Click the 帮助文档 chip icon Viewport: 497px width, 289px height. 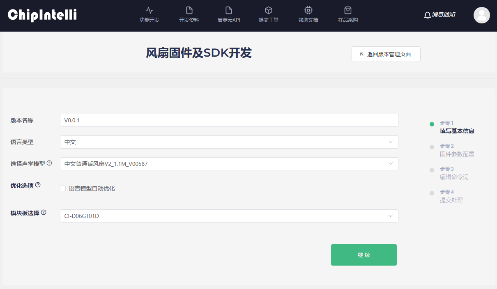[x=308, y=10]
